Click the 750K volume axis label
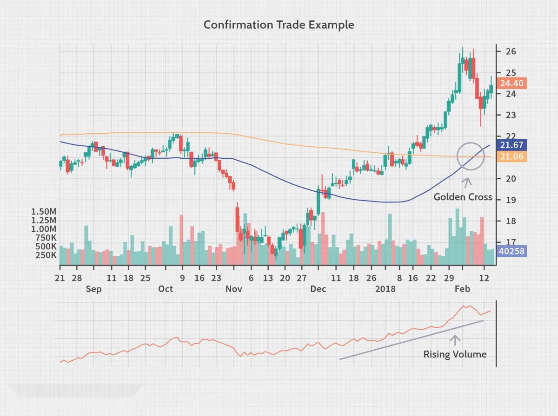Viewport: 558px width, 416px height. pyautogui.click(x=46, y=238)
